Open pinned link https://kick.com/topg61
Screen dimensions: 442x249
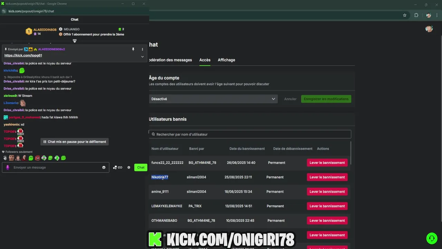coord(23,55)
